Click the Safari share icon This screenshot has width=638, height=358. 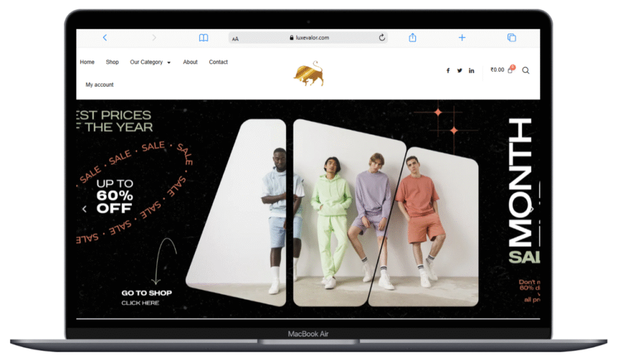pyautogui.click(x=412, y=38)
